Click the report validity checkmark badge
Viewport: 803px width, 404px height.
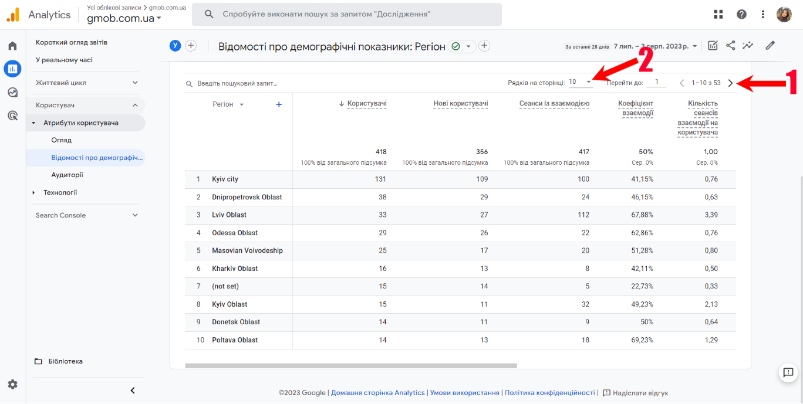(457, 46)
